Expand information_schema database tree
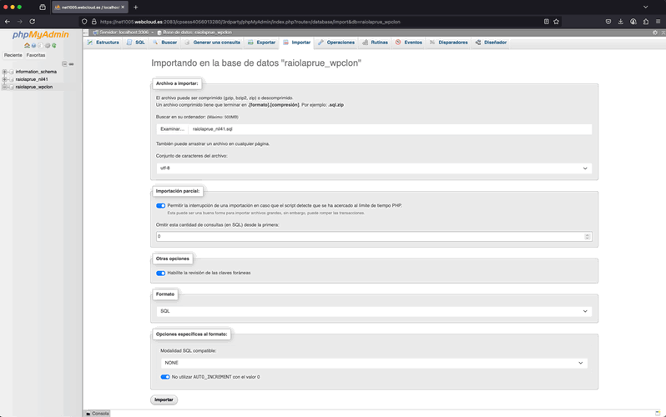Screen dimensions: 666x417 5,72
